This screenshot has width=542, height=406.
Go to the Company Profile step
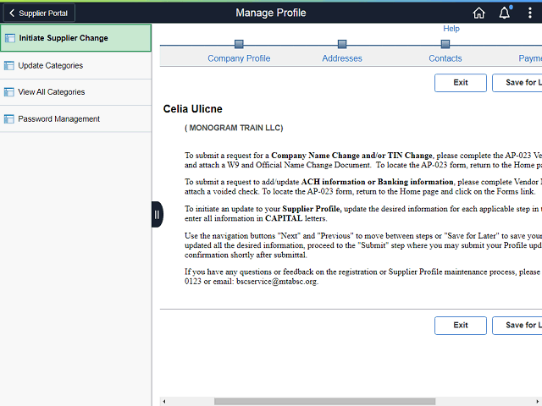pos(239,58)
